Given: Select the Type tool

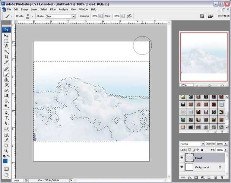Looking at the screenshot, I should click(6, 118).
